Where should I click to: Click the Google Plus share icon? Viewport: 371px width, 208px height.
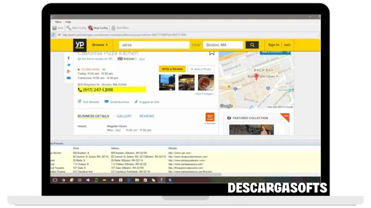68,71
